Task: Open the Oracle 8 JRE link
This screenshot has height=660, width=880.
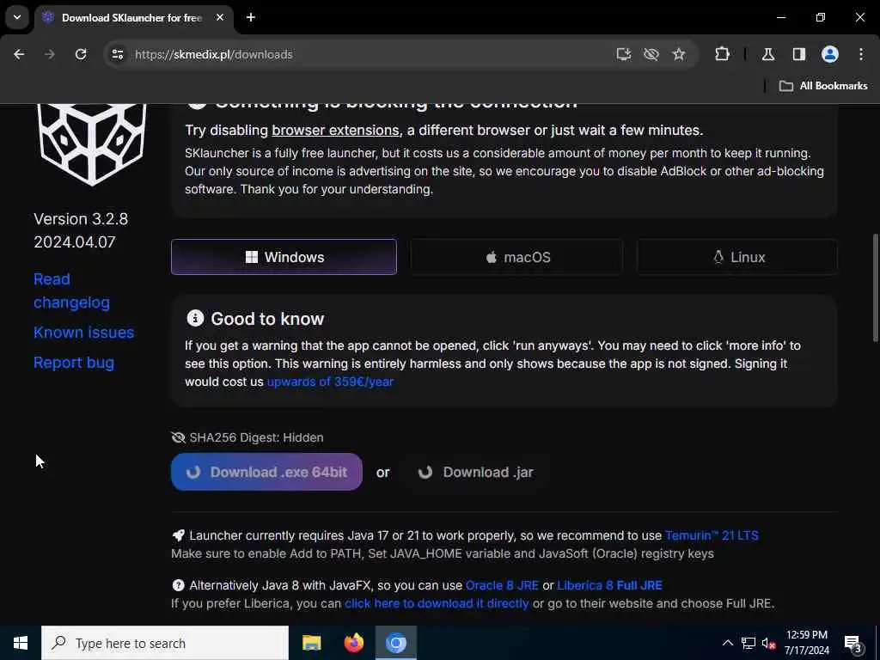Action: [502, 585]
